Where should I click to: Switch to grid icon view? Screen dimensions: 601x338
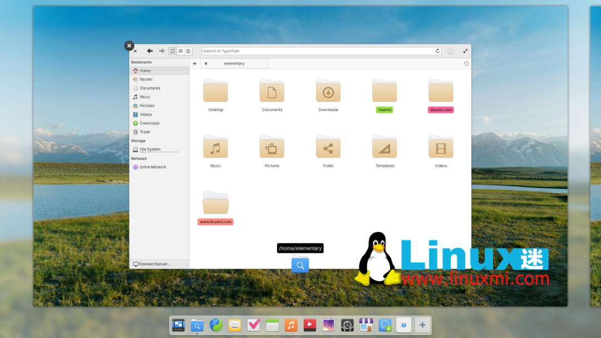[x=173, y=51]
